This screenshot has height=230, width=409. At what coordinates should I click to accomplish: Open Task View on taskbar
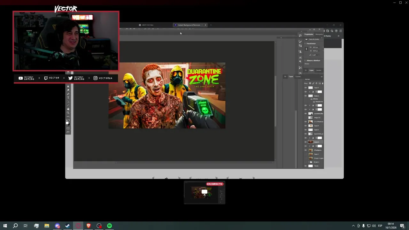[x=26, y=226]
